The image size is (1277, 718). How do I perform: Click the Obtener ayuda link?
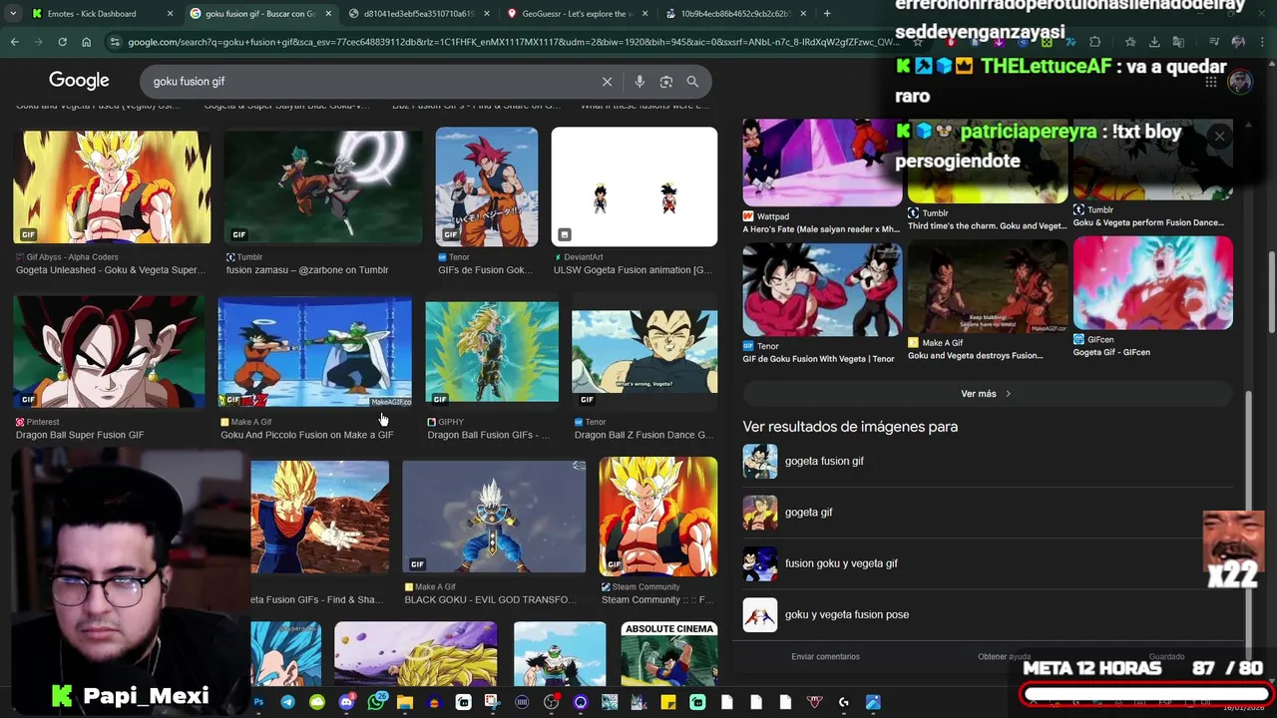click(1004, 656)
